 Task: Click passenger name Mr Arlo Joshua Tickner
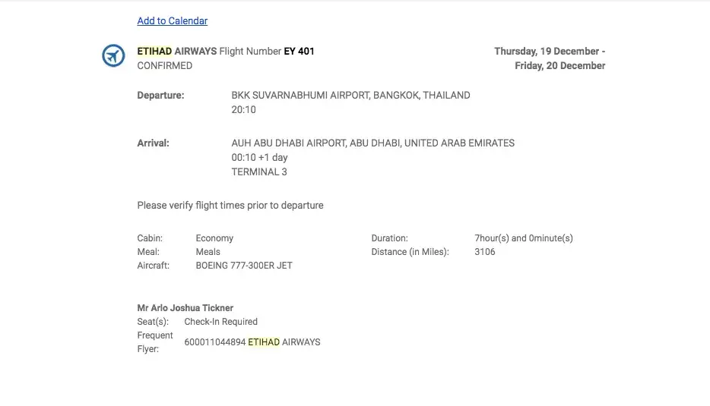(185, 308)
